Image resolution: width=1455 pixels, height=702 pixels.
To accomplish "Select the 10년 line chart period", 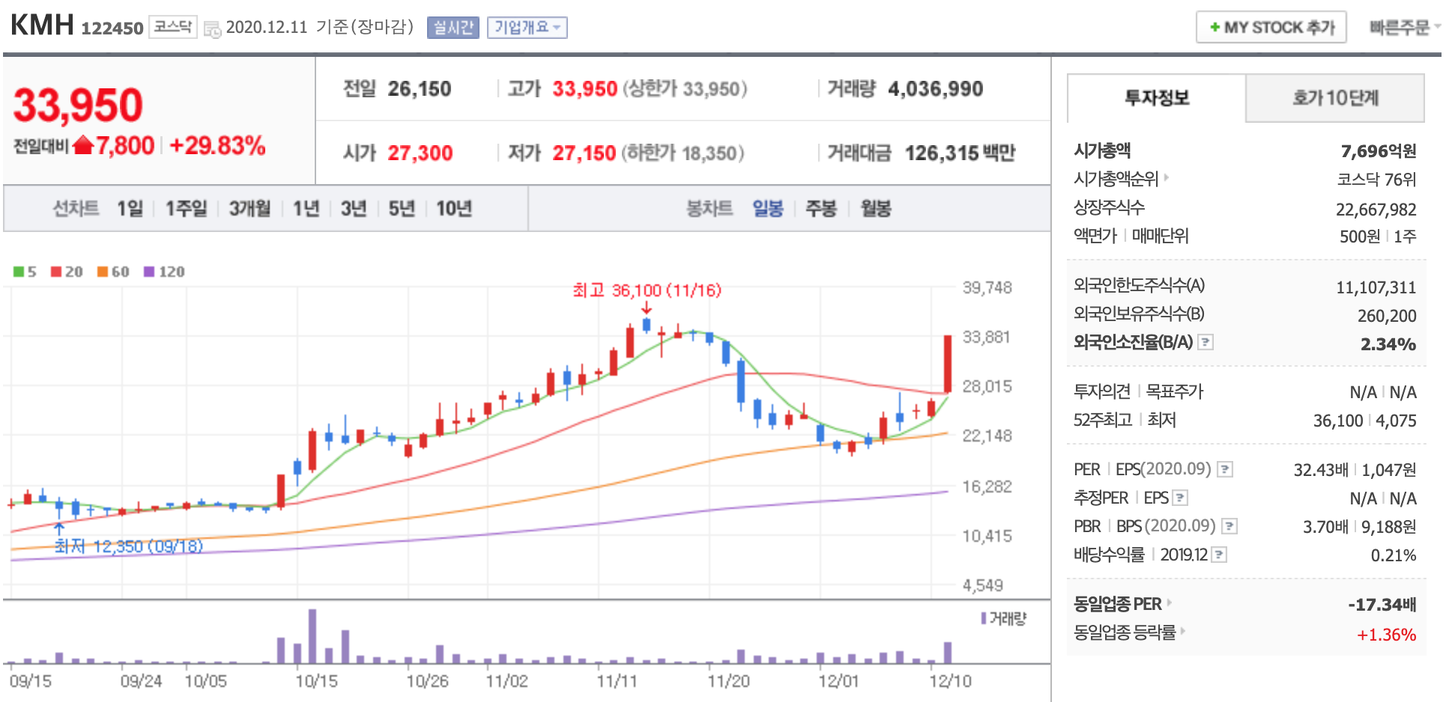I will 454,208.
